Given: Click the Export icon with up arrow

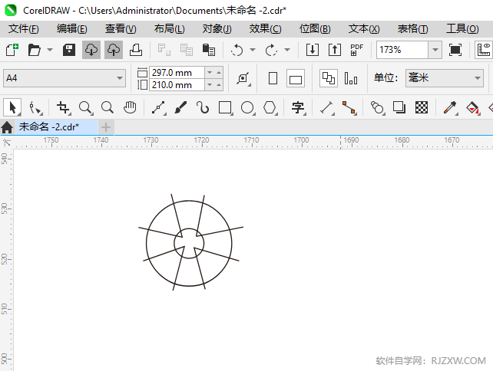Looking at the screenshot, I should [x=335, y=50].
